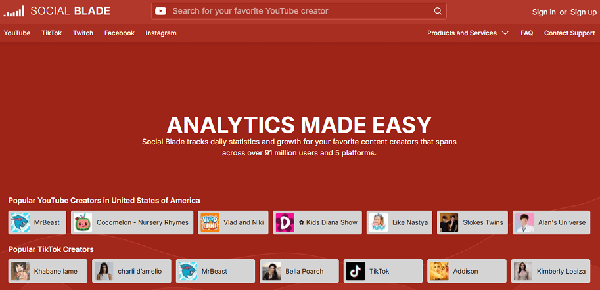This screenshot has height=290, width=600.
Task: Open MrBeast name in TikTok creators
Action: (x=214, y=271)
